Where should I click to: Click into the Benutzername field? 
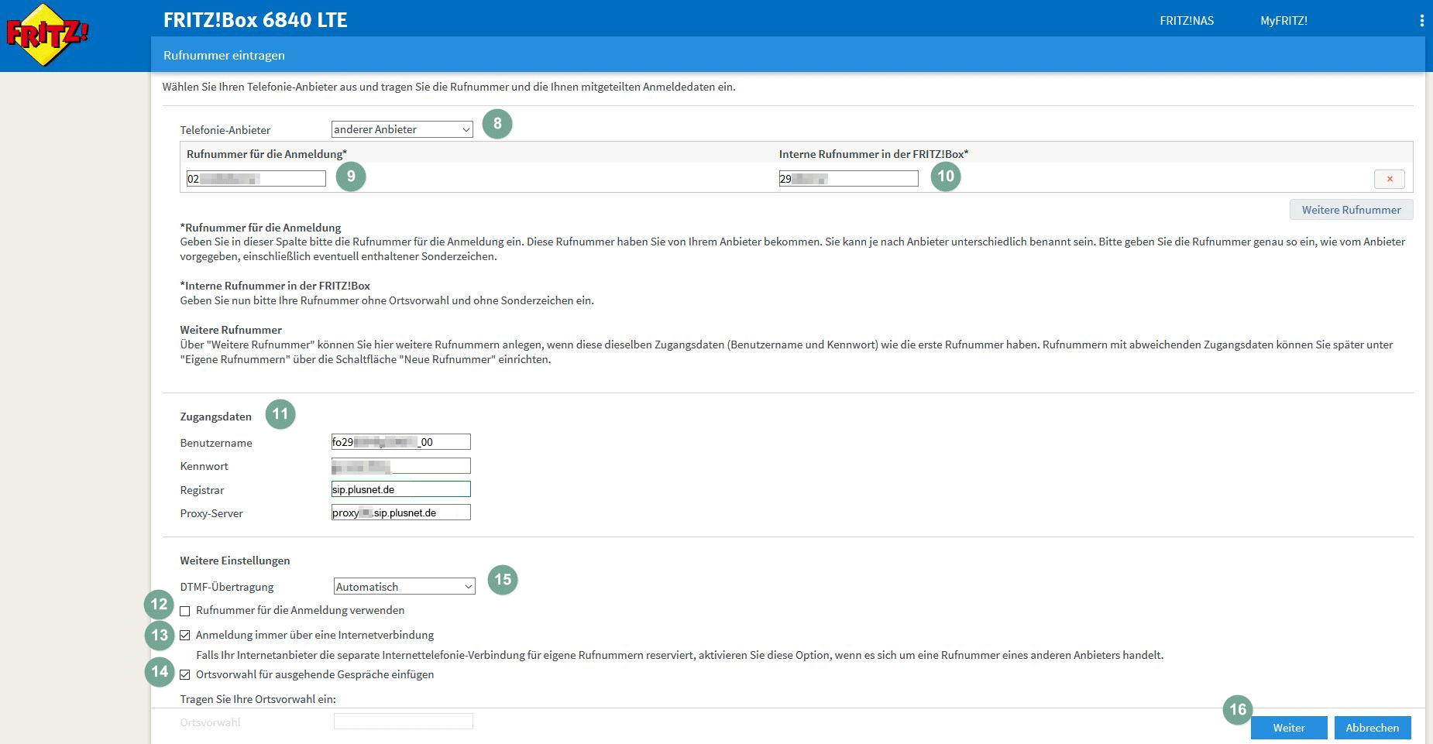click(x=400, y=442)
